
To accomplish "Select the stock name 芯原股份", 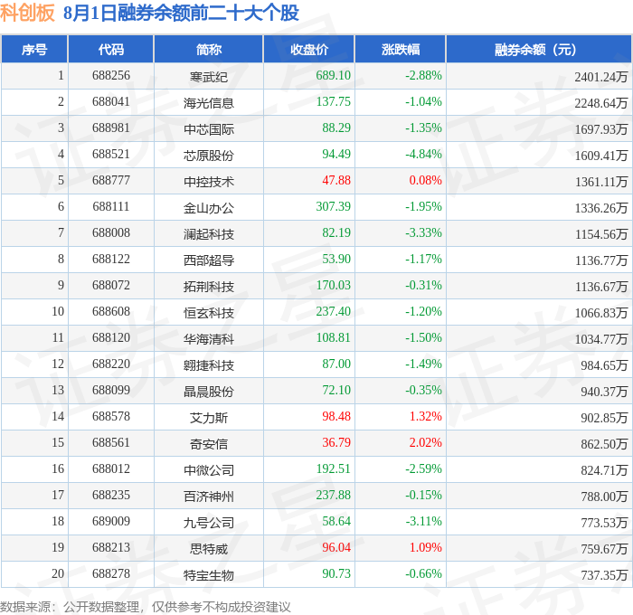I will coord(209,156).
